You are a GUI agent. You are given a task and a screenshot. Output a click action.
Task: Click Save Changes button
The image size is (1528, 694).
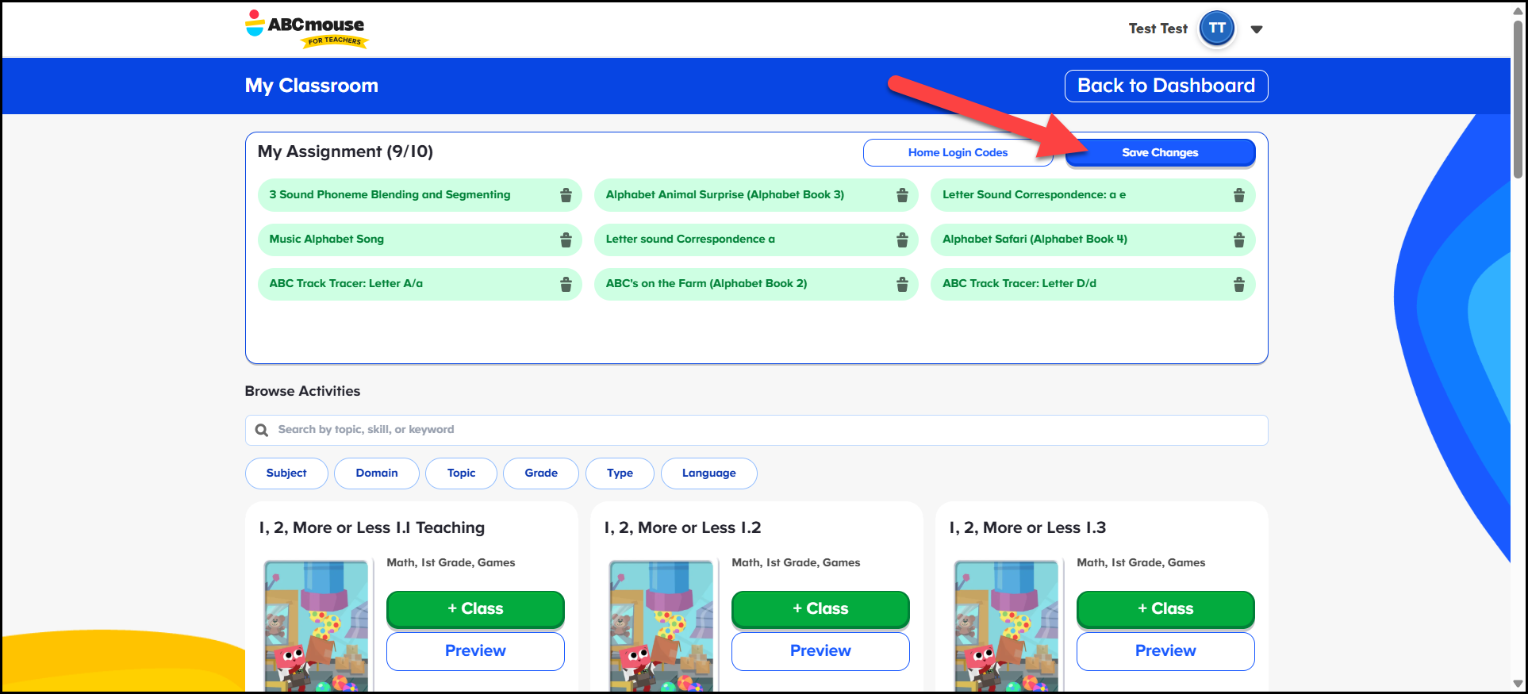pyautogui.click(x=1160, y=152)
